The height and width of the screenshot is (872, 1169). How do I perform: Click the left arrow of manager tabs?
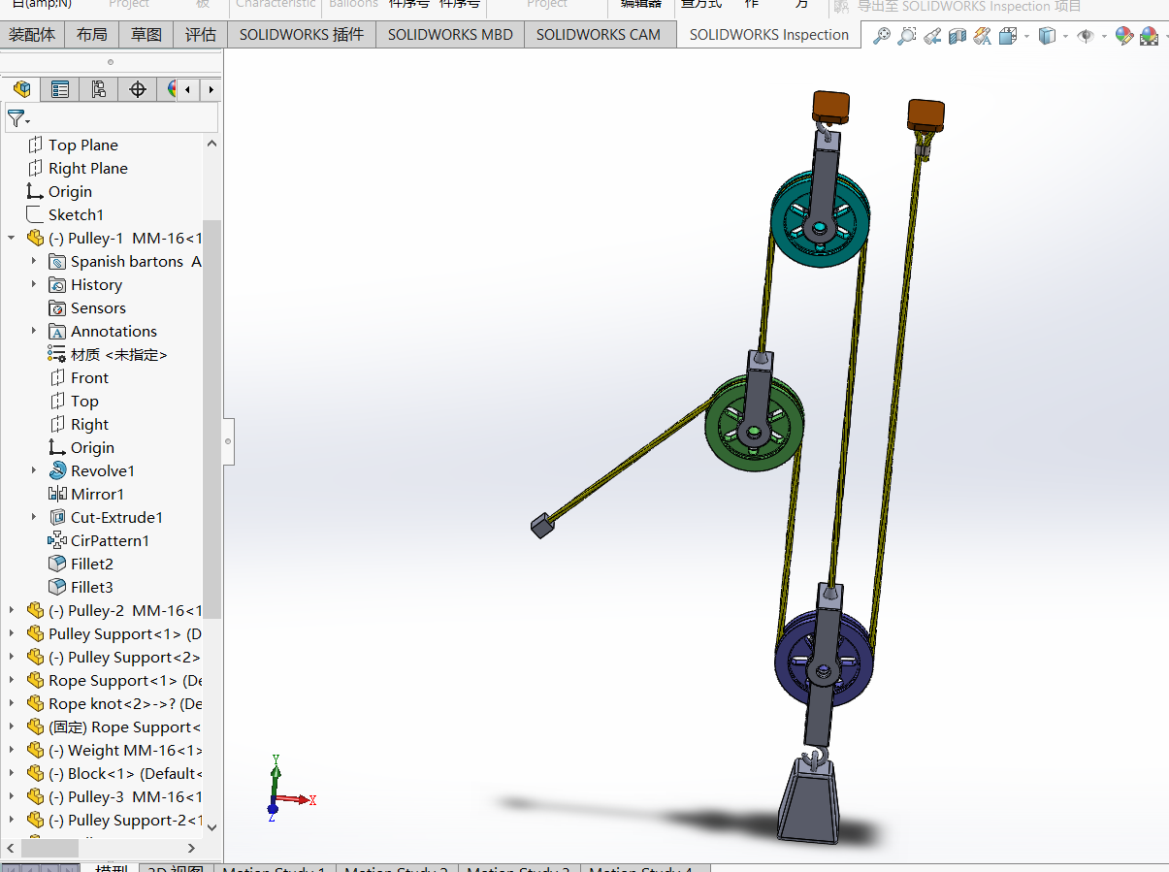(x=188, y=89)
